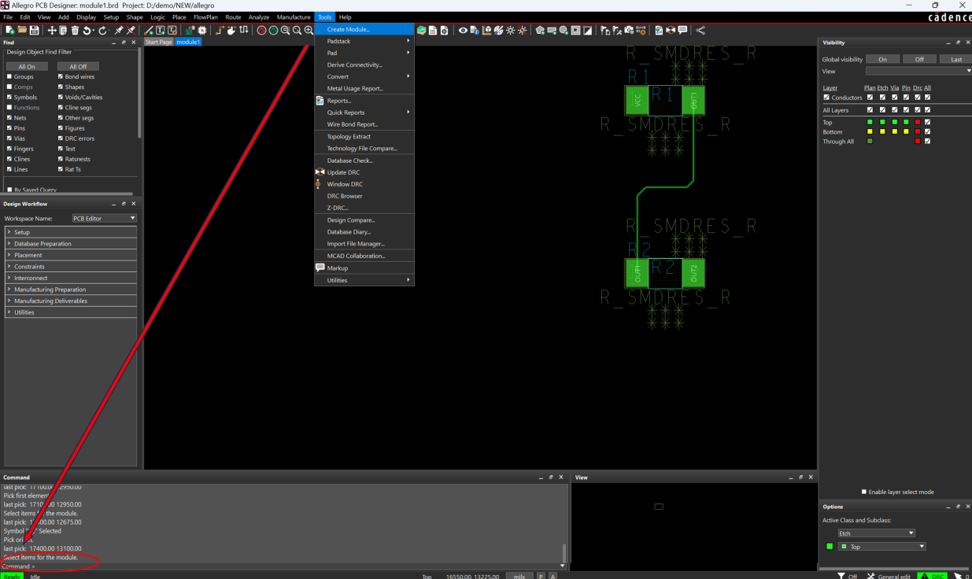Click the All Off find filter button
This screenshot has width=972, height=579.
point(78,66)
